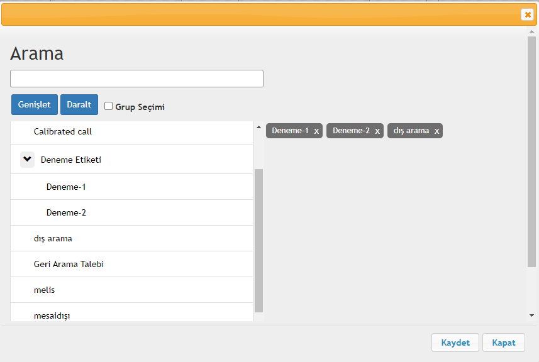Select the Deneme-1 tree item
This screenshot has height=362, width=539.
click(131, 187)
